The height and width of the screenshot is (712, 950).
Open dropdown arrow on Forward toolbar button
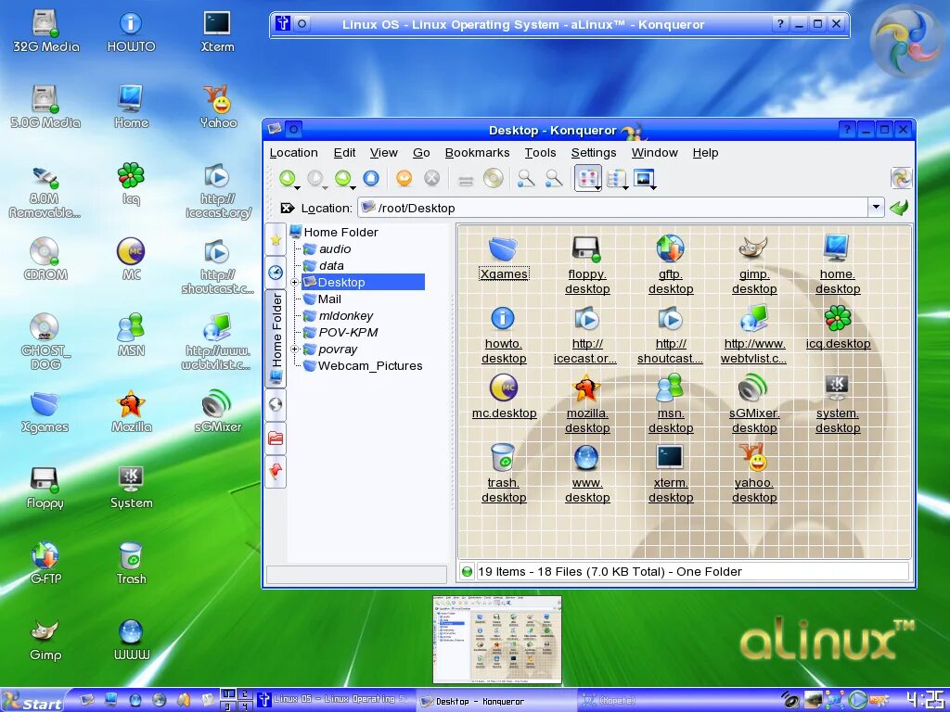point(353,188)
